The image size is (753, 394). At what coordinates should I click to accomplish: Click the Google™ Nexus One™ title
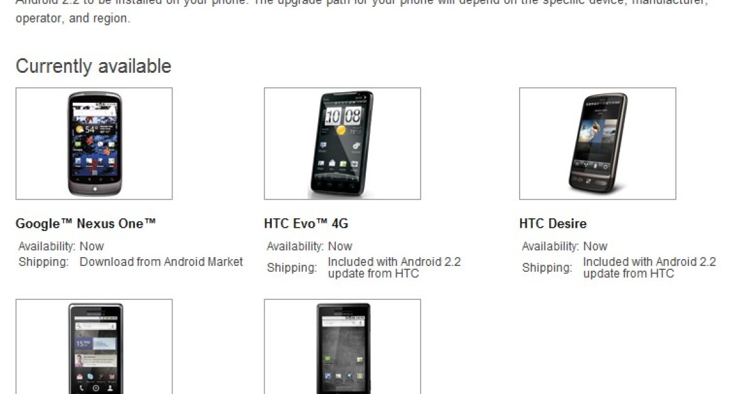point(85,223)
